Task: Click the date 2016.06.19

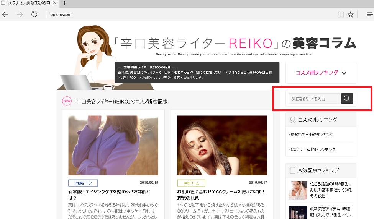Action: [x=149, y=183]
